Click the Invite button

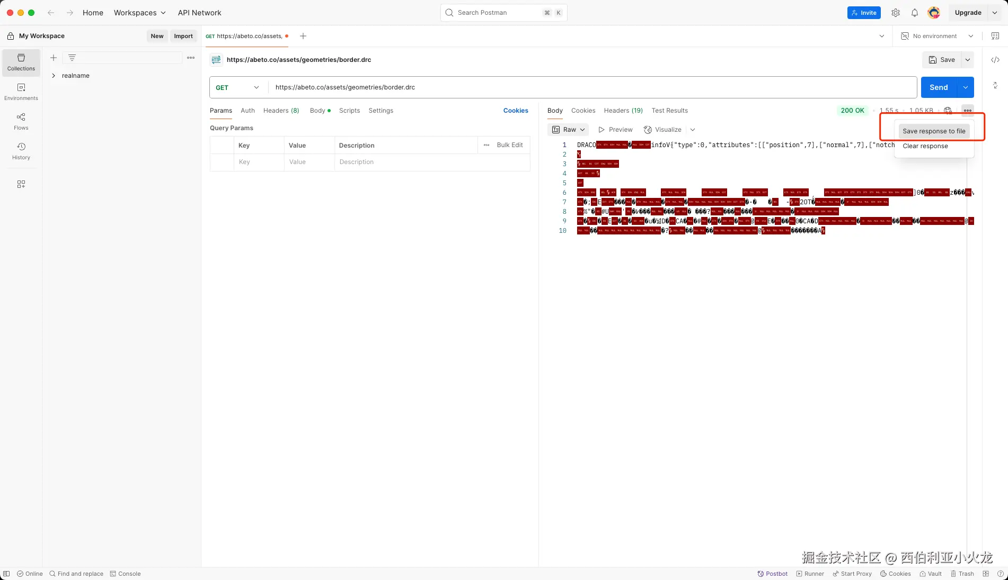tap(864, 13)
